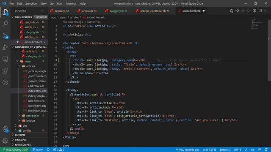Click the feedback icon in status bar
Viewport: 271px width, 152px height.
tap(260, 149)
